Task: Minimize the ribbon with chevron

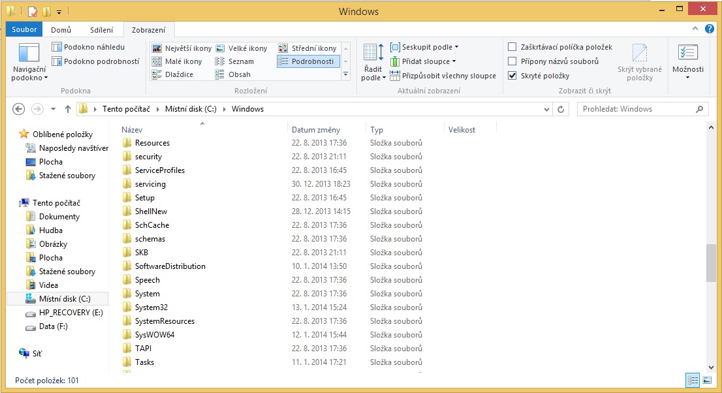Action: point(695,29)
